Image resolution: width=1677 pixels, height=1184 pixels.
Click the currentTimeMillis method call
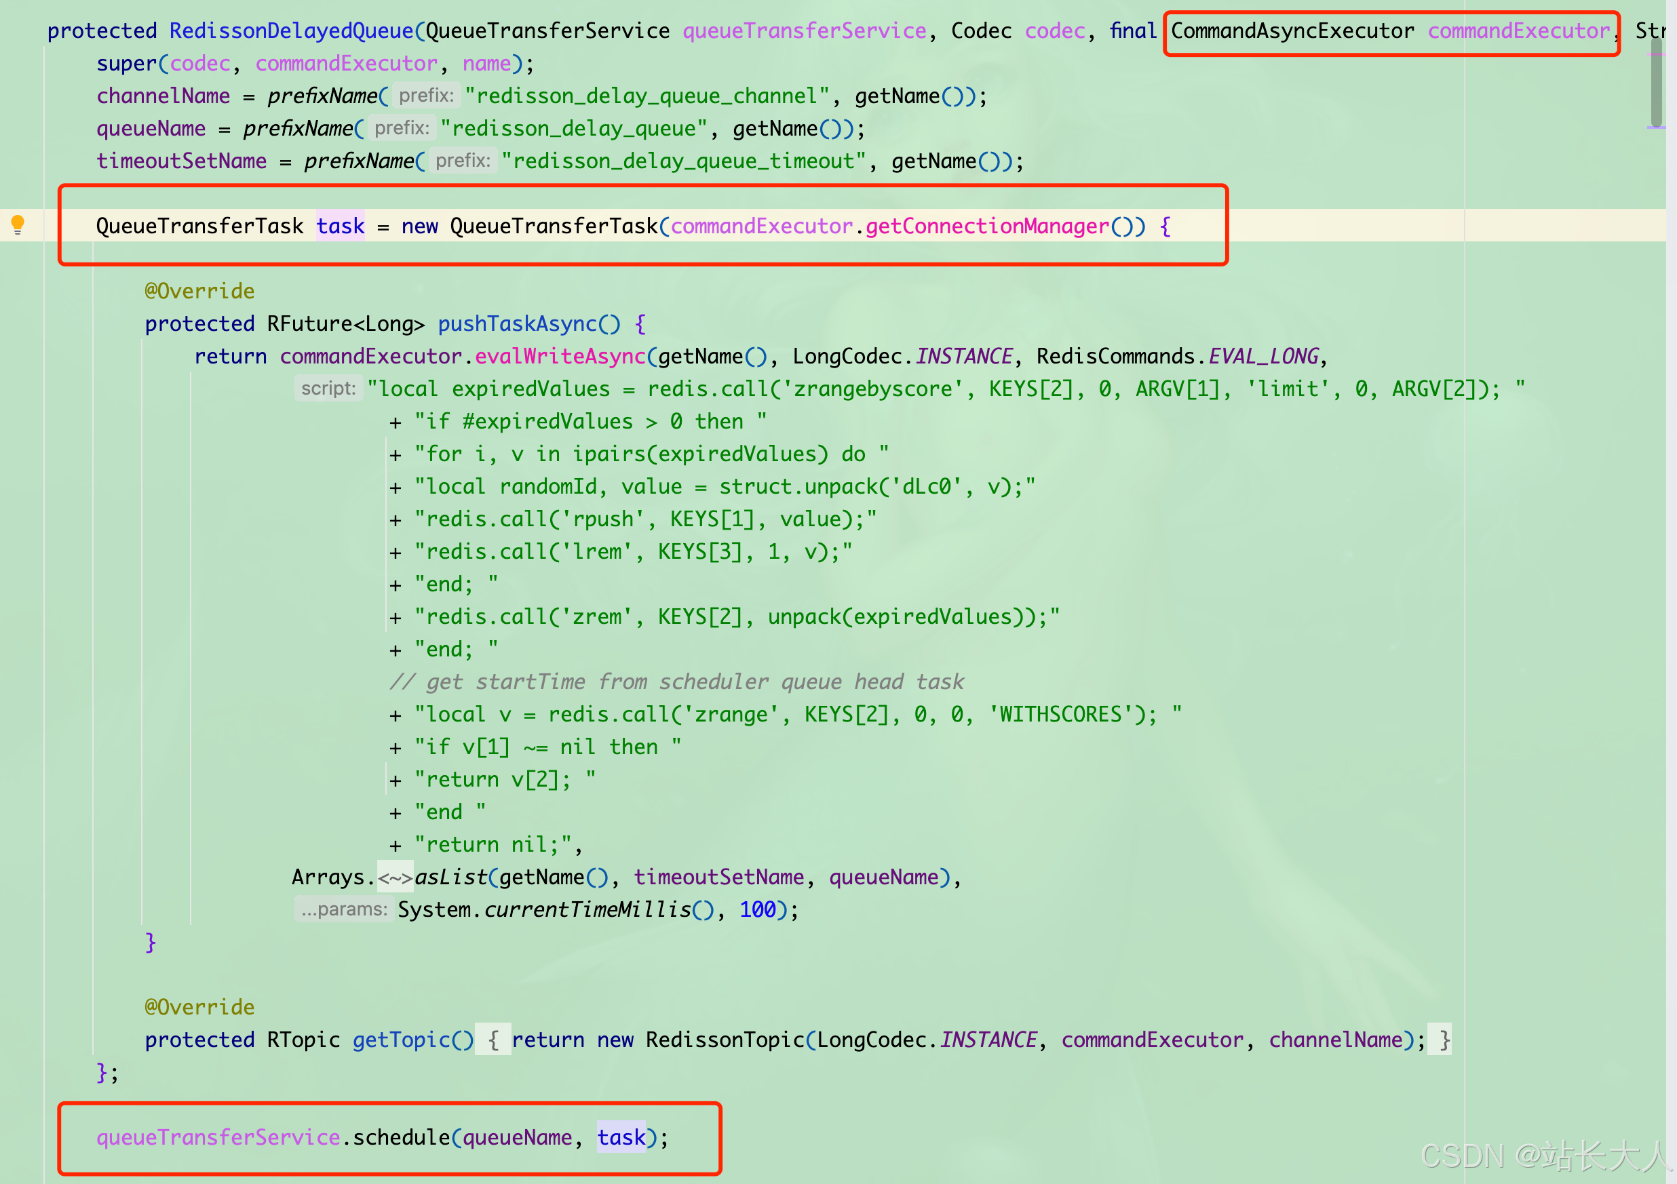point(587,909)
